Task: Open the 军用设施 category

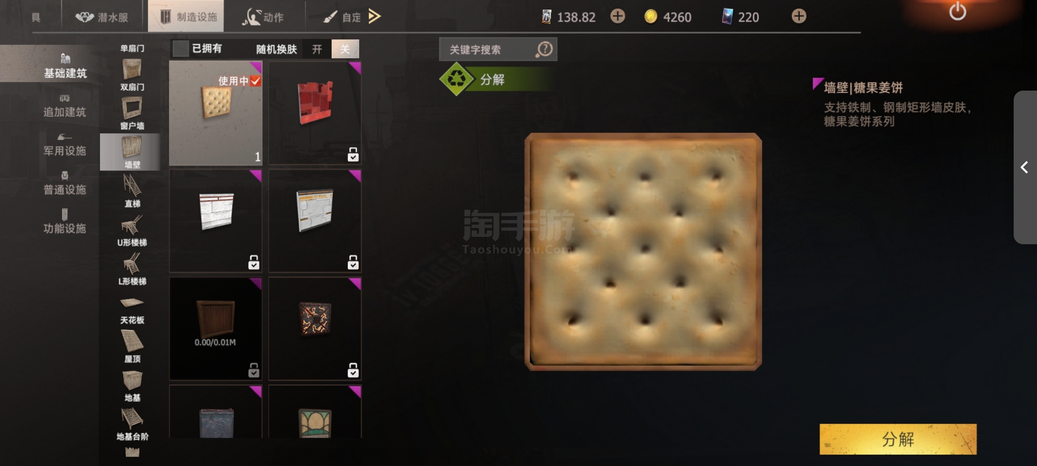Action: [65, 145]
